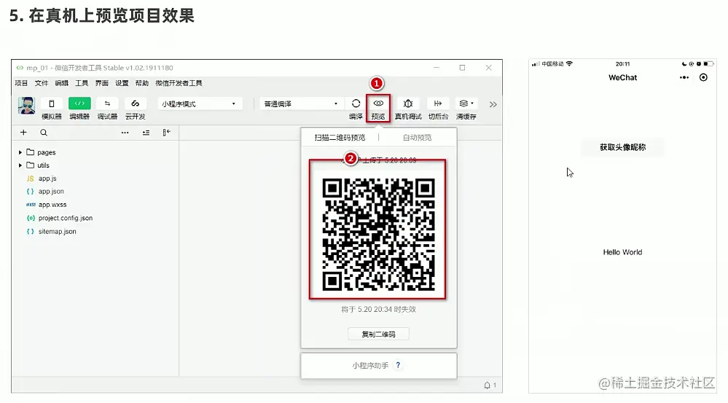This screenshot has width=728, height=403.
Task: Open the 项目 menu
Action: click(x=21, y=83)
